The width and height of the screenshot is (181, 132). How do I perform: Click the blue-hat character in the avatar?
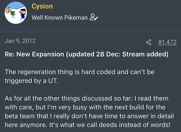click(23, 15)
